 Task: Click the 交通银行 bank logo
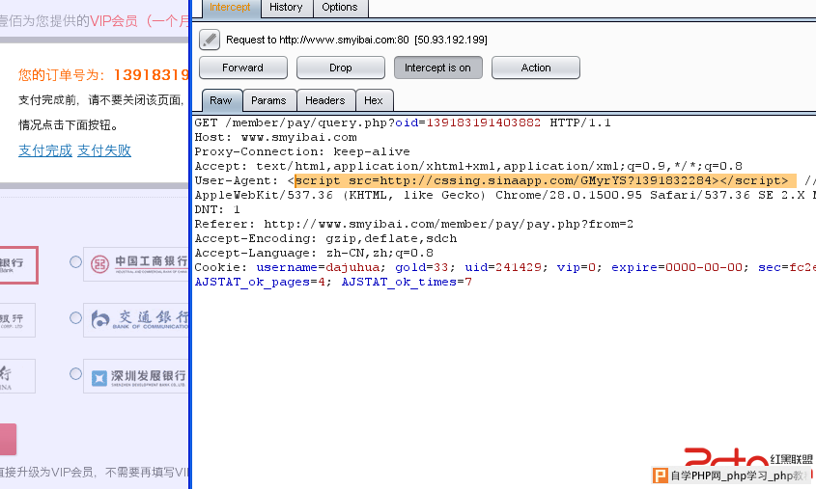coord(136,319)
